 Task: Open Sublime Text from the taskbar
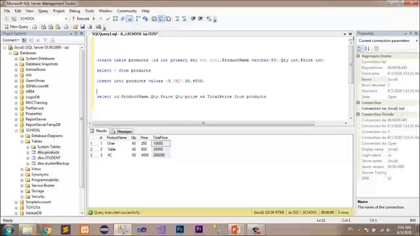[66, 230]
